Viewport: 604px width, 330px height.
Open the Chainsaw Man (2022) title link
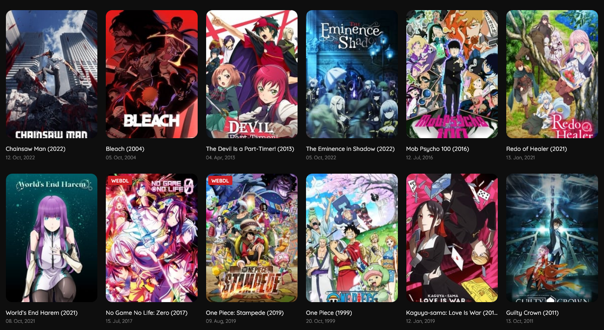pos(36,149)
